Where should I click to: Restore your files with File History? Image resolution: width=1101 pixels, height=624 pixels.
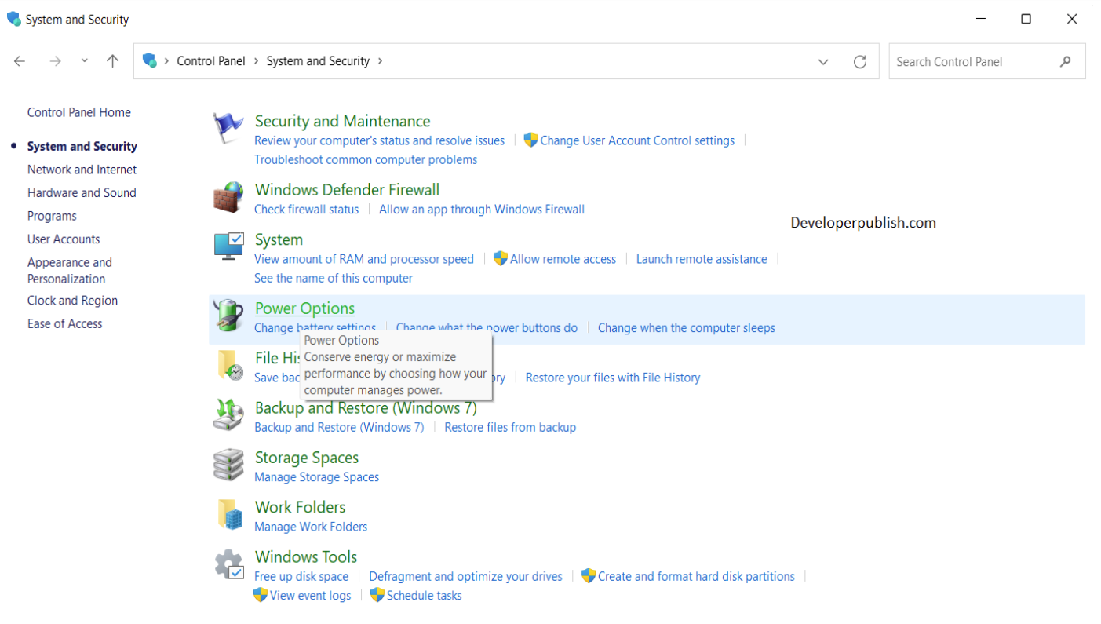pyautogui.click(x=613, y=378)
